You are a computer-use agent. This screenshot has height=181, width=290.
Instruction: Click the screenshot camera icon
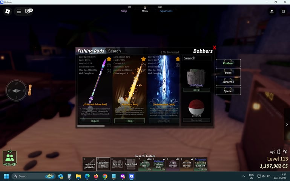tap(283, 11)
